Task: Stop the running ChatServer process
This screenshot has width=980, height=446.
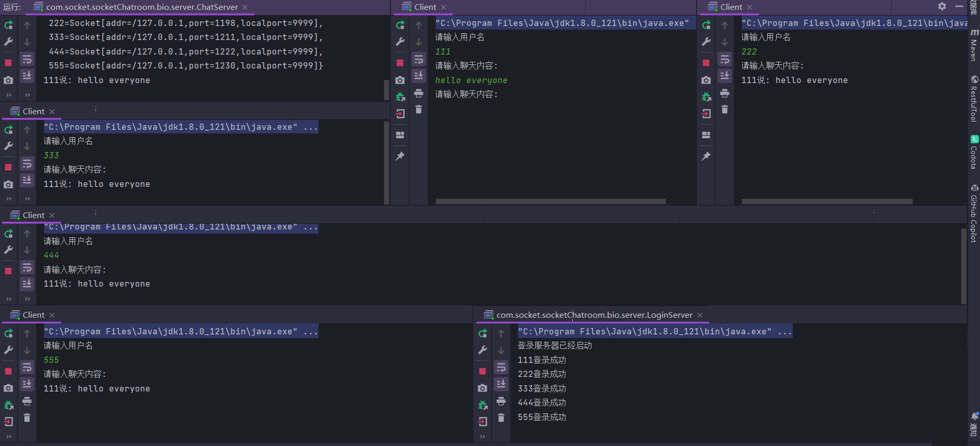Action: click(8, 63)
